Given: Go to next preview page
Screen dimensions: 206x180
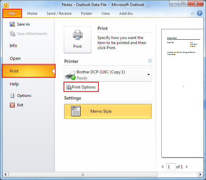Looking at the screenshot, I should pyautogui.click(x=187, y=167).
